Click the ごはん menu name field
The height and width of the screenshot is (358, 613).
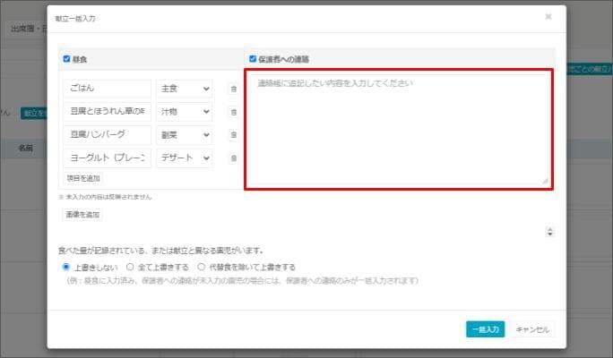[108, 89]
